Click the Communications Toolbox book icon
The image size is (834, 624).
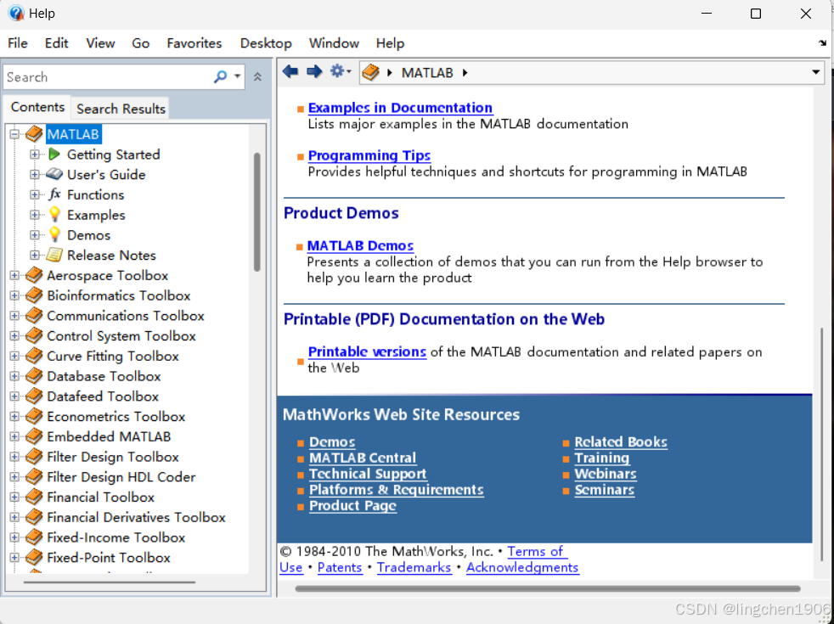(34, 316)
